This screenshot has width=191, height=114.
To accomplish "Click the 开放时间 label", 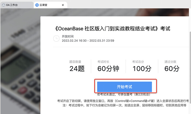I will pyautogui.click(x=68, y=36).
